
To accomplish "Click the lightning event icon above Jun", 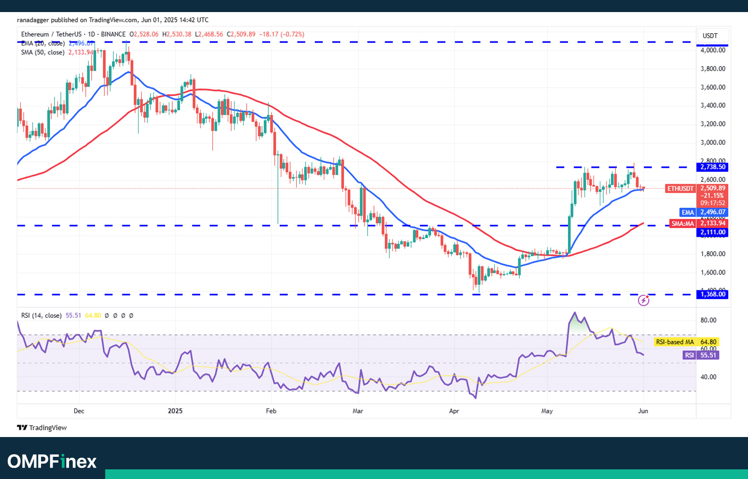I will click(x=643, y=301).
